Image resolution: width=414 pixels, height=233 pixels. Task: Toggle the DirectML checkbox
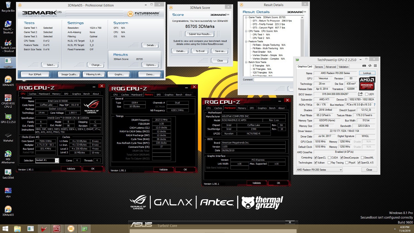coord(362,158)
